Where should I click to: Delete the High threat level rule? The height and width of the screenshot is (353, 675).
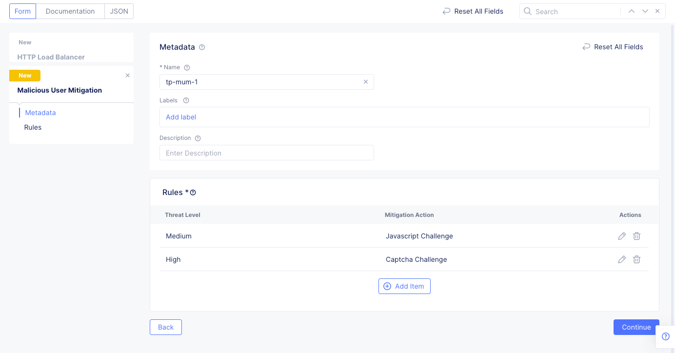tap(636, 259)
